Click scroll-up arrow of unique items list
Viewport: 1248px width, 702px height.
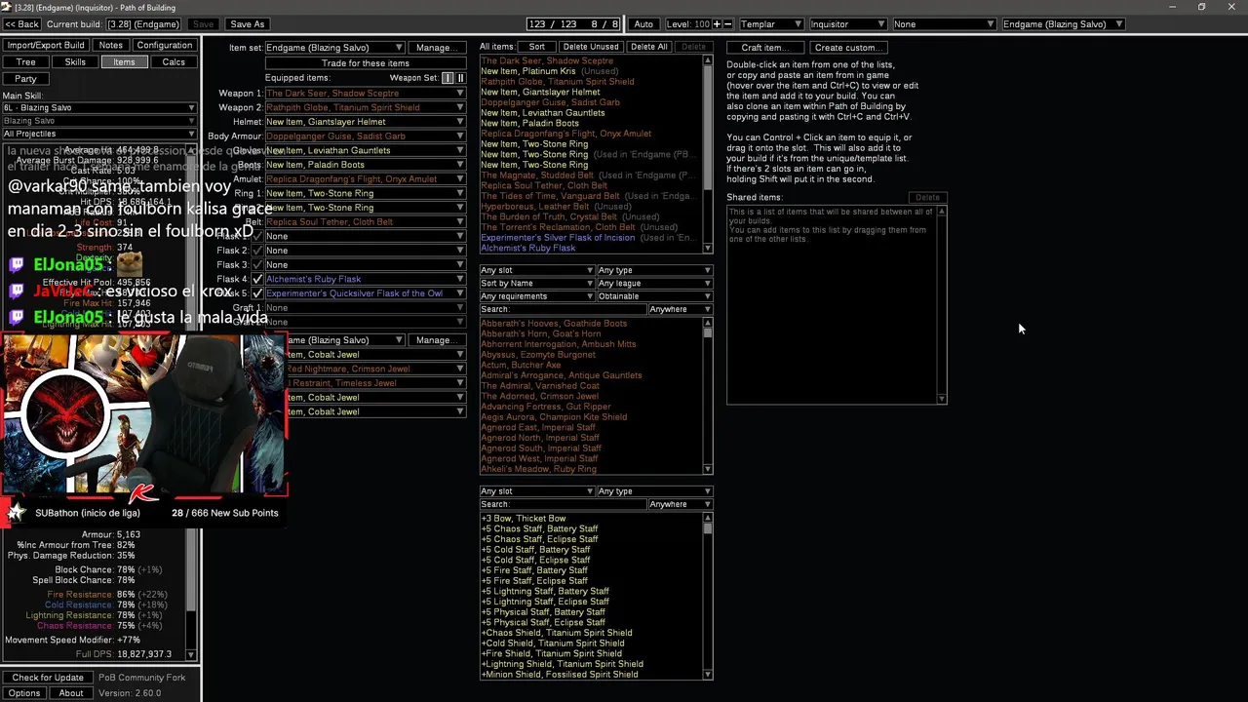pos(708,323)
